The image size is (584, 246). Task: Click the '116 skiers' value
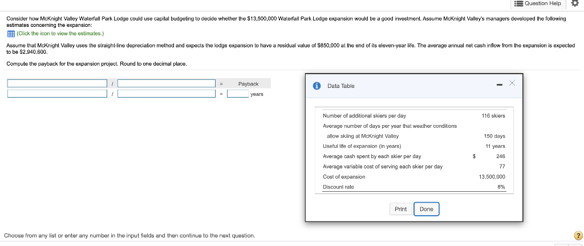coord(493,116)
